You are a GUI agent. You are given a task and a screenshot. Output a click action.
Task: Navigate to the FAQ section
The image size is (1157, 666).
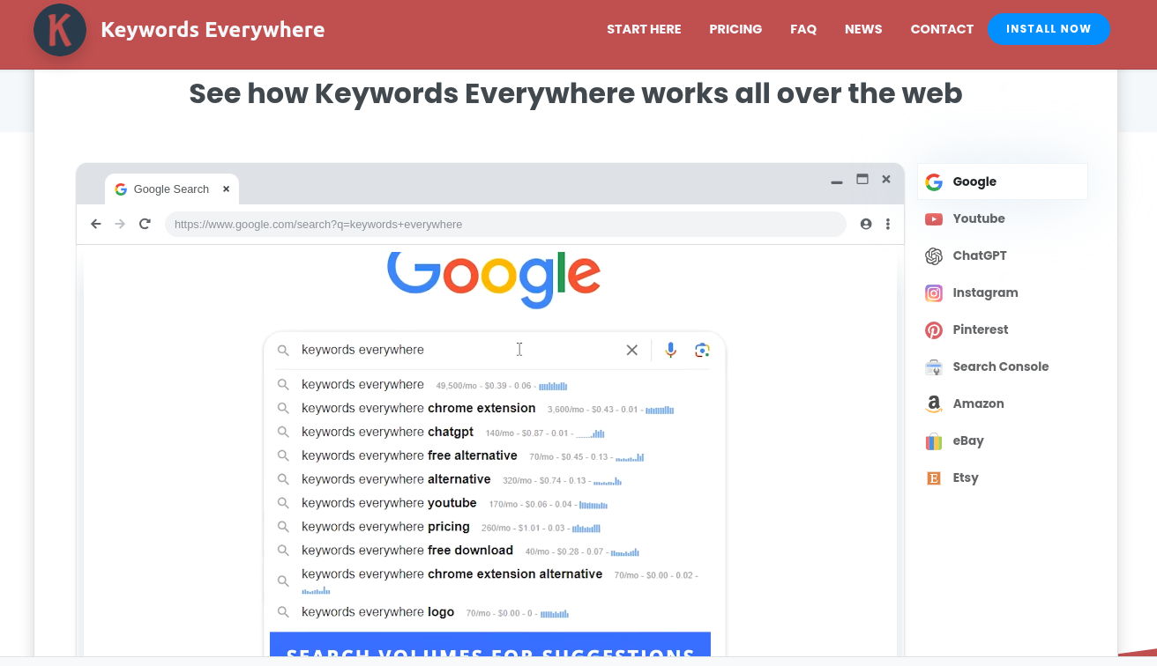tap(803, 29)
